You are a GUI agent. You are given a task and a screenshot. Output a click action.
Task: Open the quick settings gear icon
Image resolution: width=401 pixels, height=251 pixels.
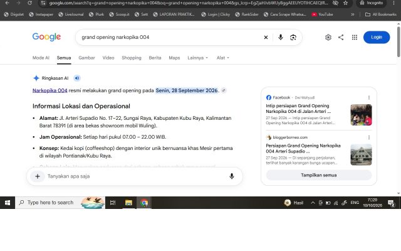[328, 38]
